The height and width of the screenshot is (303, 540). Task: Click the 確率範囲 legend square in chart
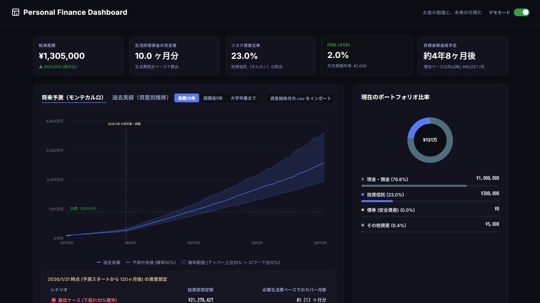coord(184,262)
